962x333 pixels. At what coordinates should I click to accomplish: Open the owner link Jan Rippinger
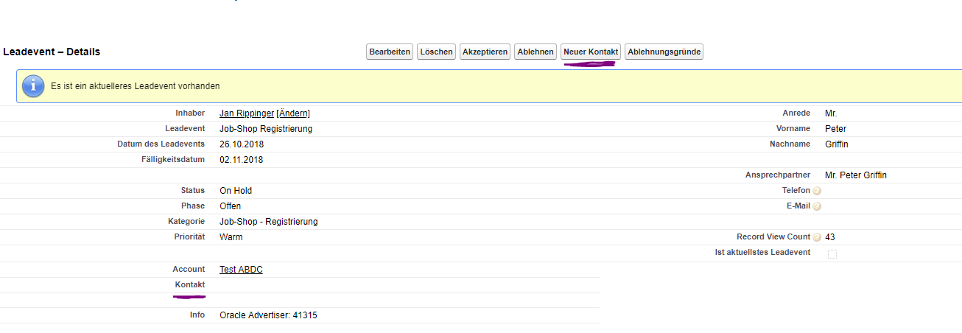246,113
